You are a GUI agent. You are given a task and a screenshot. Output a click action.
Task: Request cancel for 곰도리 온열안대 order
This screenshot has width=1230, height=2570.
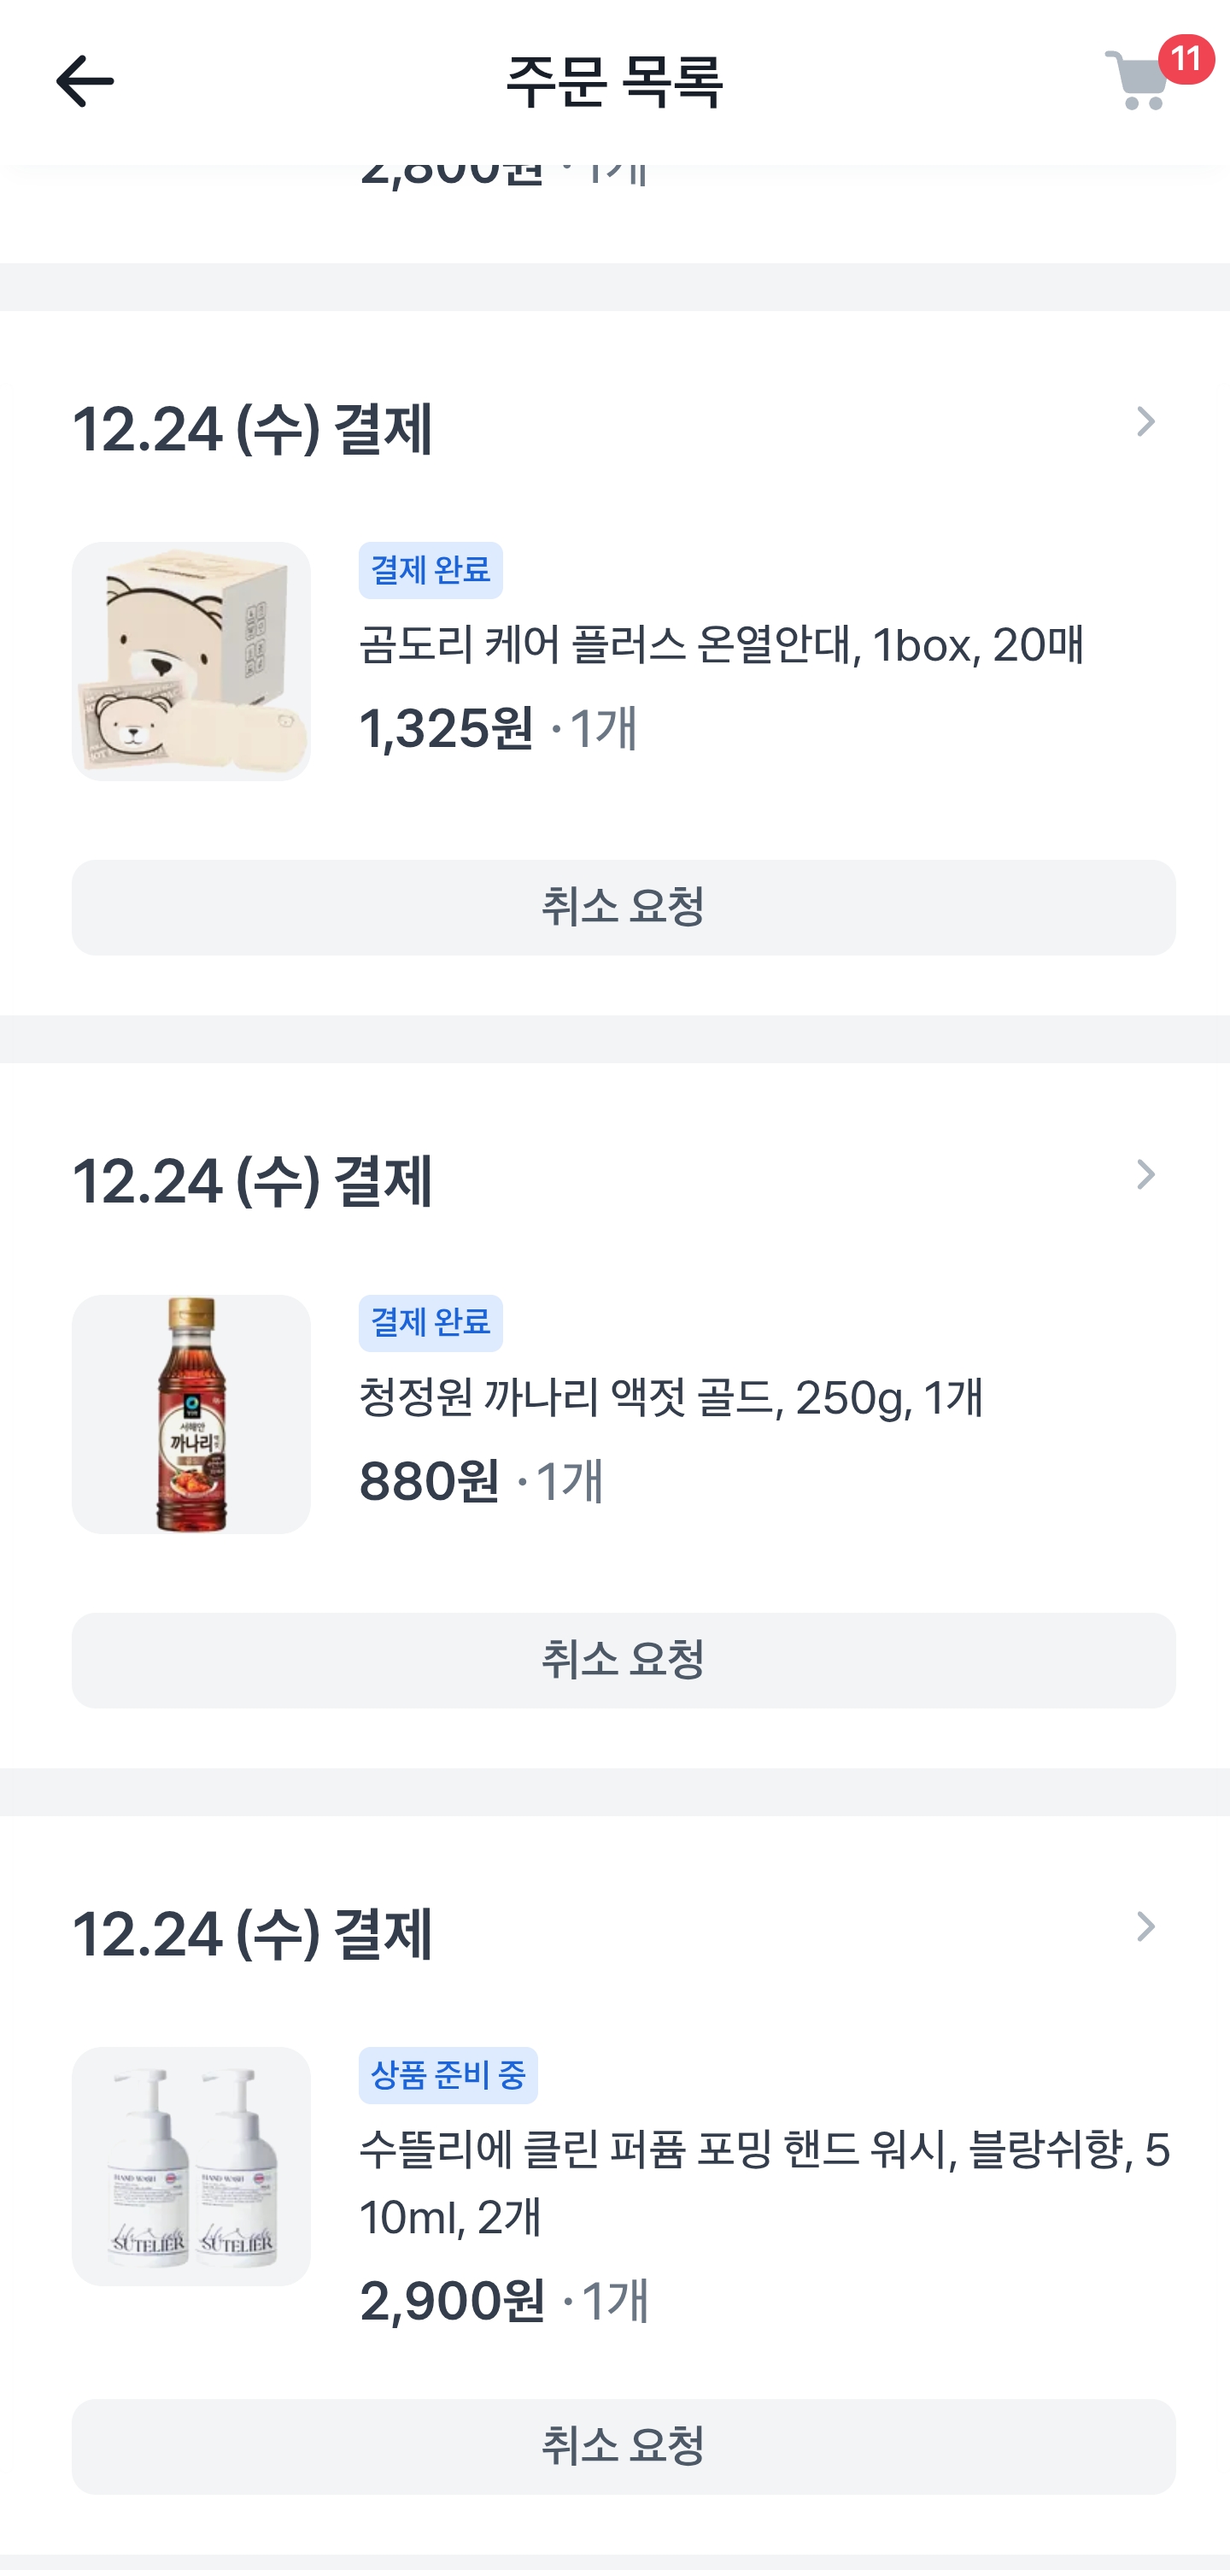[623, 908]
